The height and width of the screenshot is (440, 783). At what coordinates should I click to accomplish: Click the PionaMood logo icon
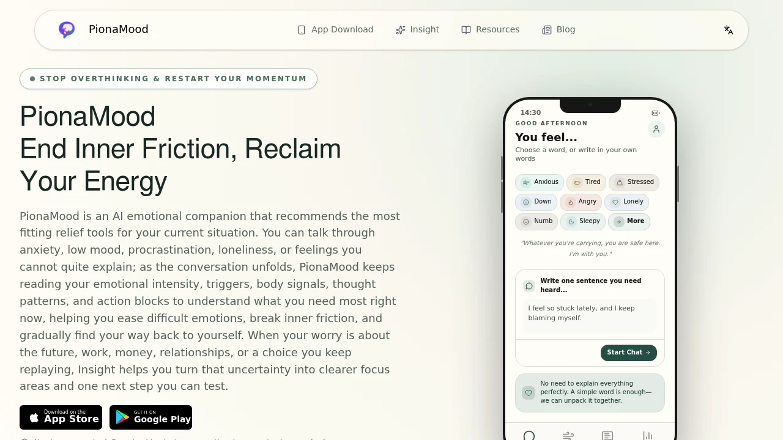[x=67, y=29]
